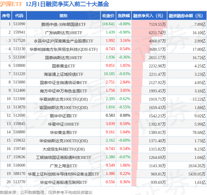Select 华宝中证港股通互联网ETF name
This screenshot has height=195, width=207.
coord(63,182)
